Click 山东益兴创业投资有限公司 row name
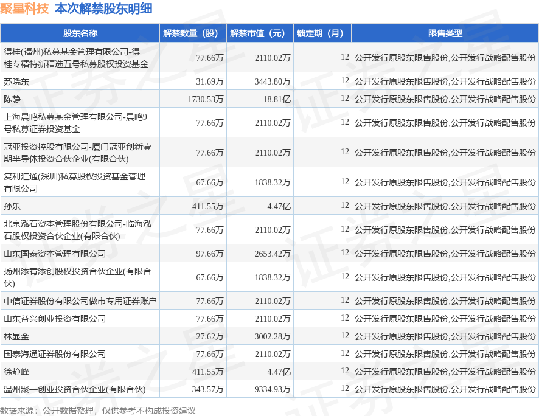This screenshot has height=416, width=539. pos(55,319)
